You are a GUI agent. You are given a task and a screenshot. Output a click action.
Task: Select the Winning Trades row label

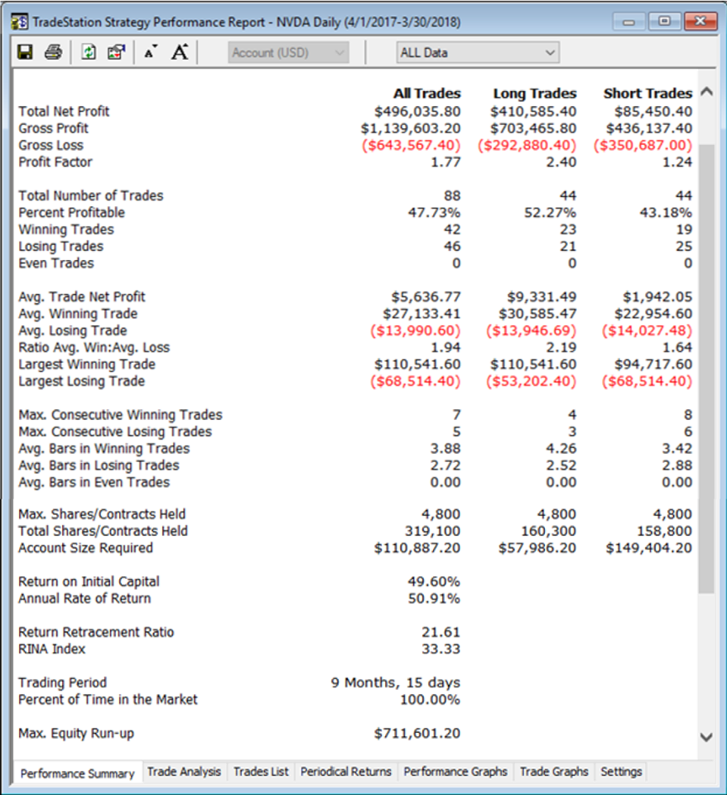pos(66,229)
